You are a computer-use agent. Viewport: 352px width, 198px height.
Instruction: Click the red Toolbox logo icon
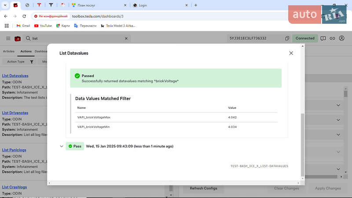coord(18,38)
